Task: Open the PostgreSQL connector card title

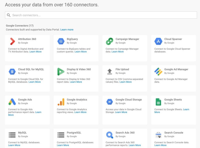Action: [74, 133]
